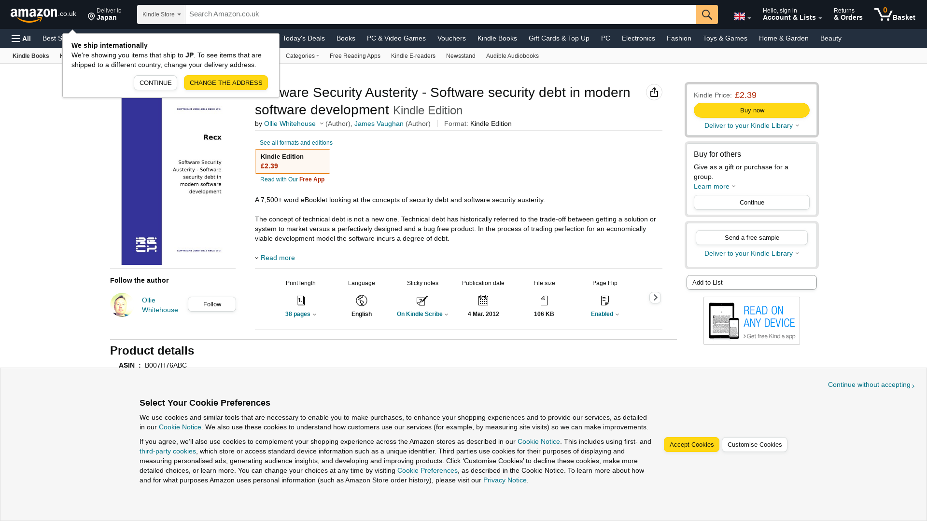Click the hamburger menu All icon
The width and height of the screenshot is (927, 521).
(x=21, y=38)
